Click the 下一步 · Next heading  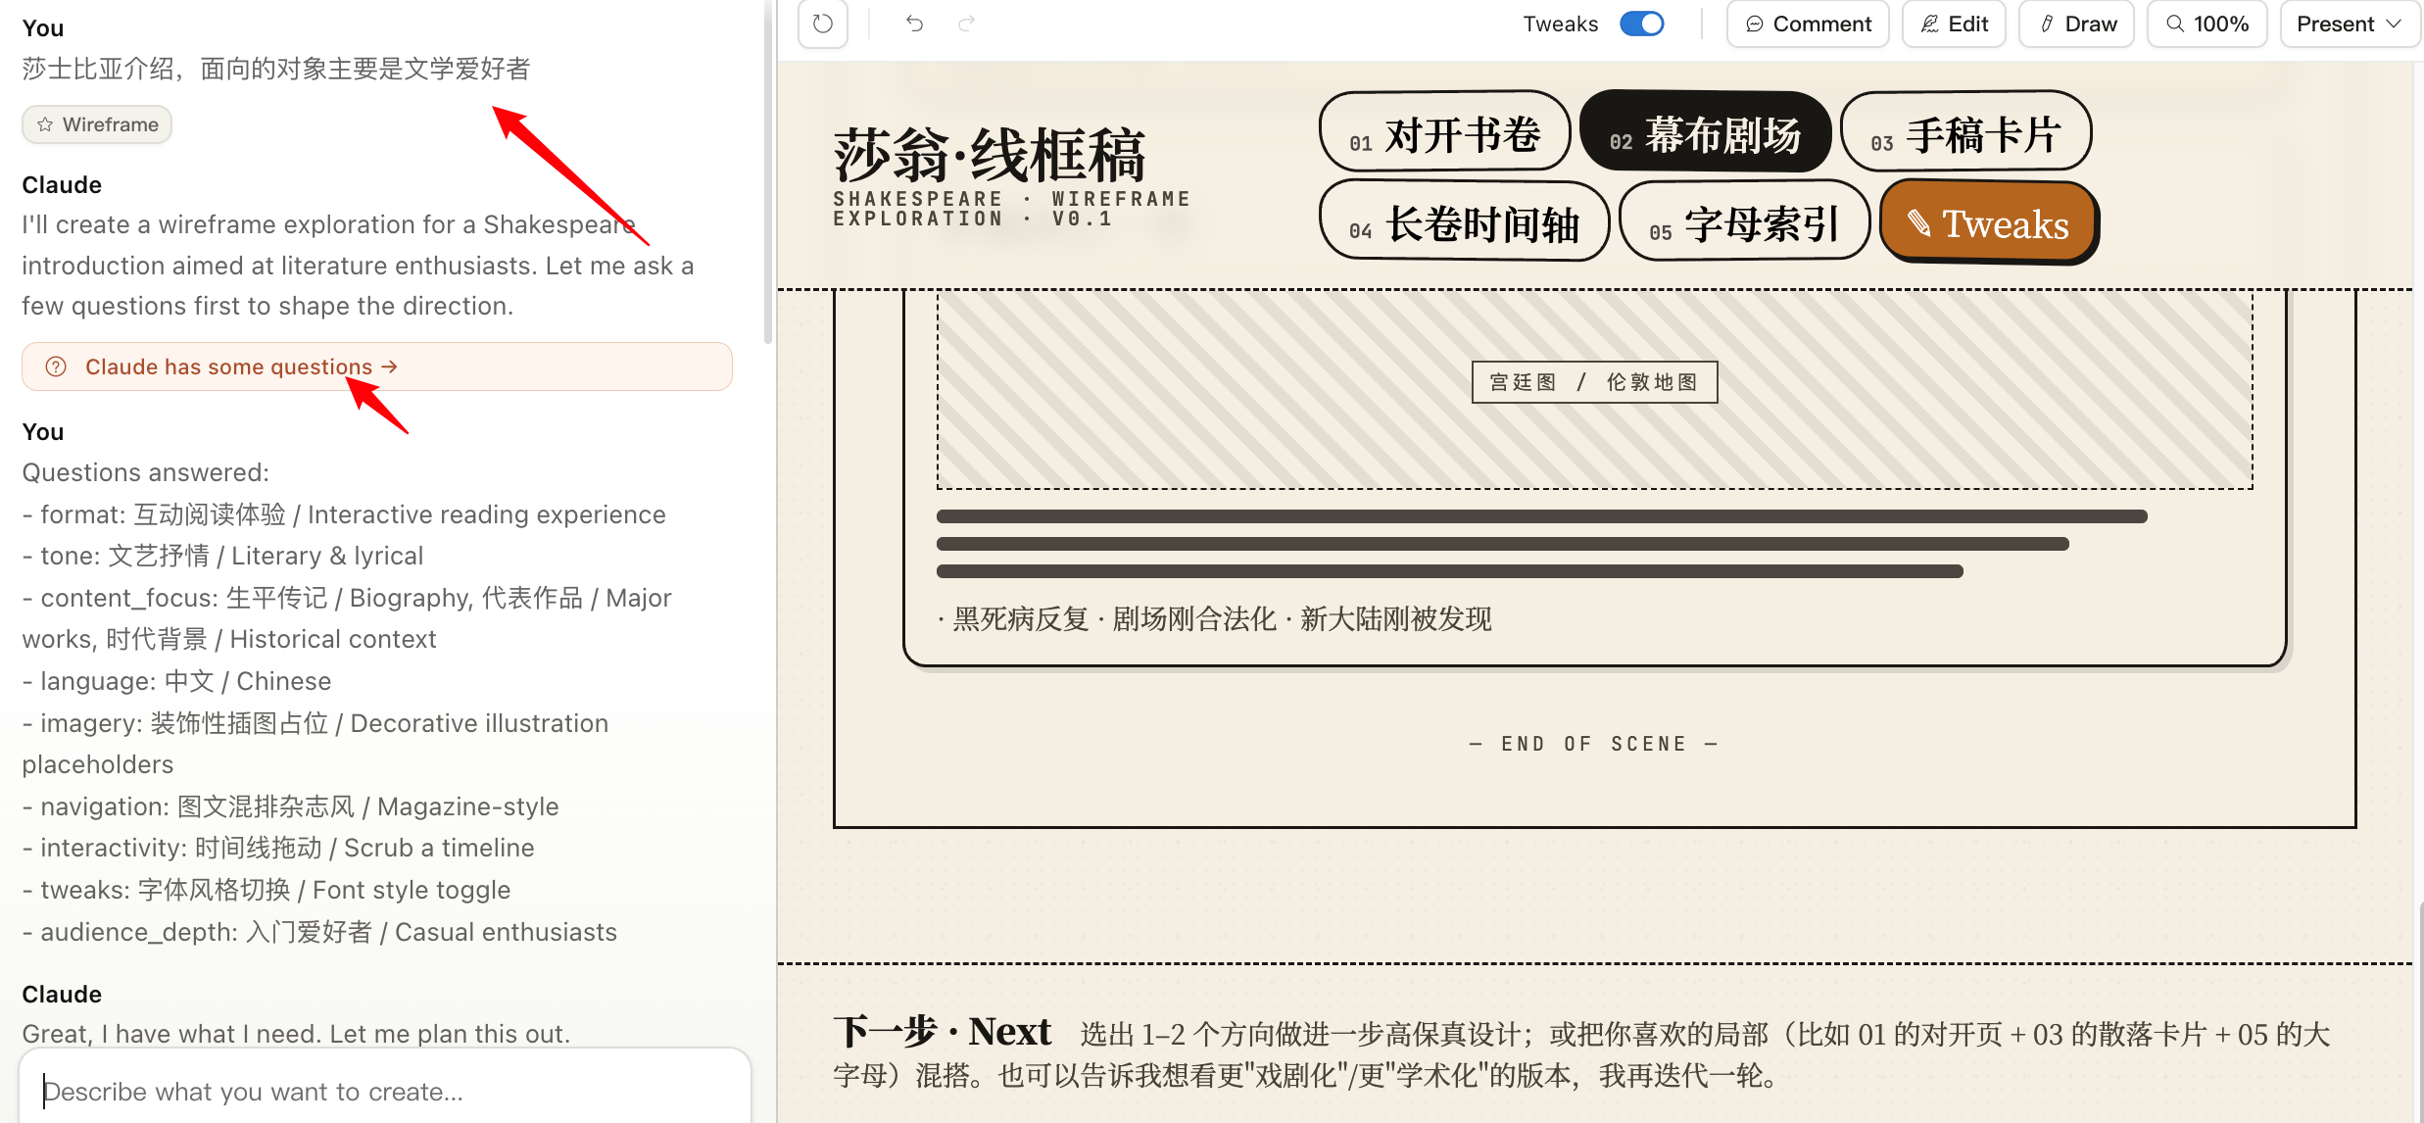click(x=943, y=1032)
